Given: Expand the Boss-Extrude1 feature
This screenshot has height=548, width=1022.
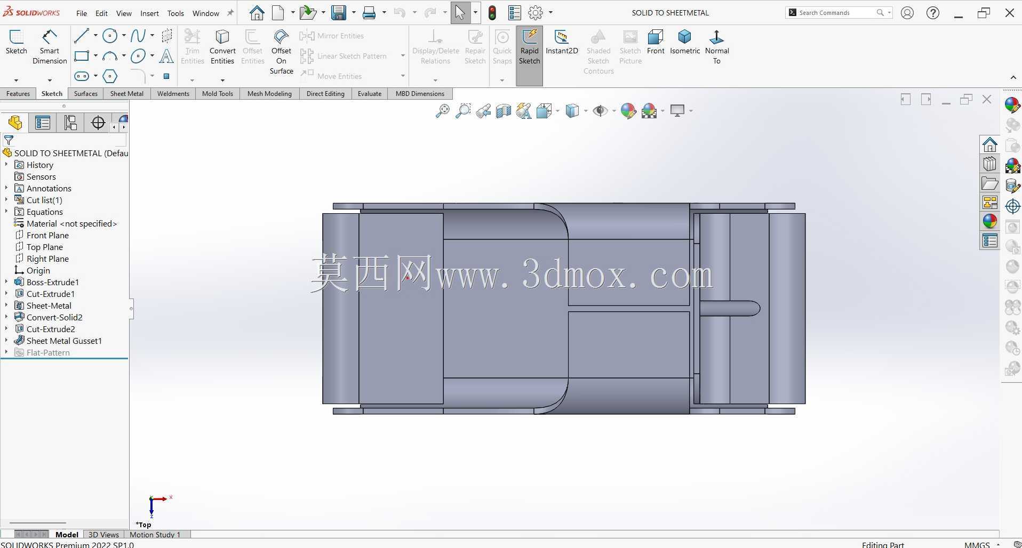Looking at the screenshot, I should click(6, 282).
